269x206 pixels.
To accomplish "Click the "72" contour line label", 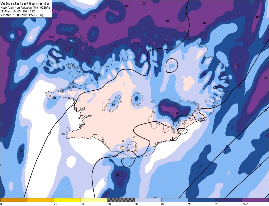I will (260, 165).
